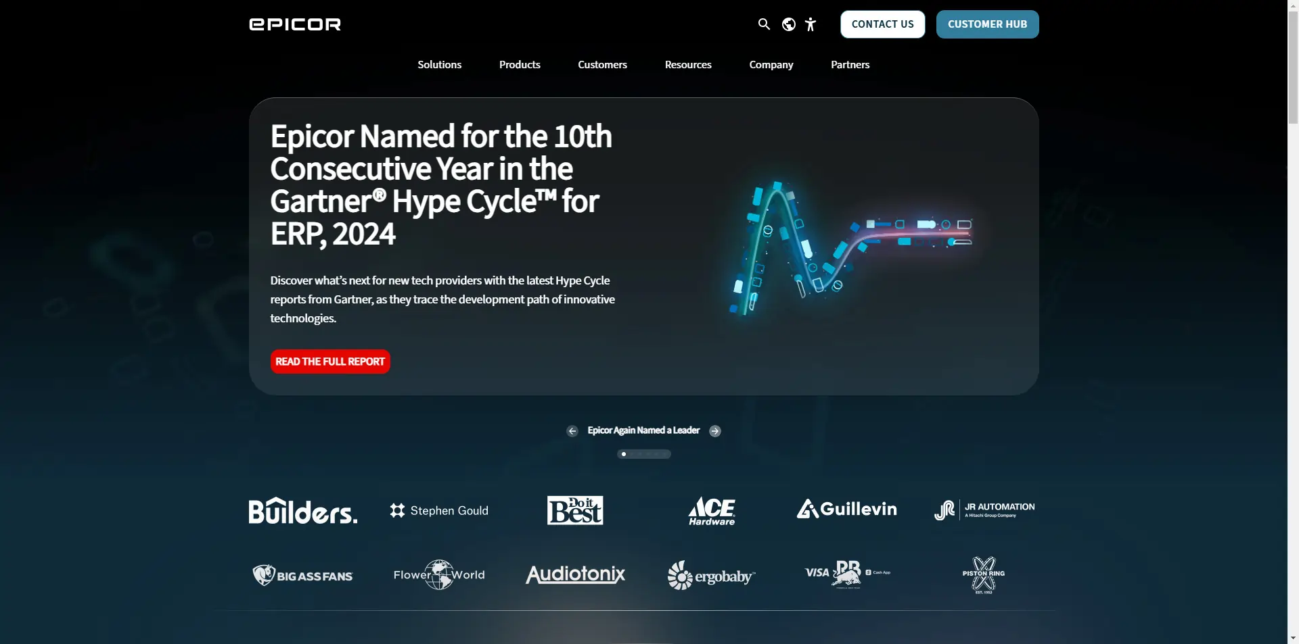The width and height of the screenshot is (1299, 644).
Task: Click the scrollbar up arrow
Action: tap(1293, 5)
